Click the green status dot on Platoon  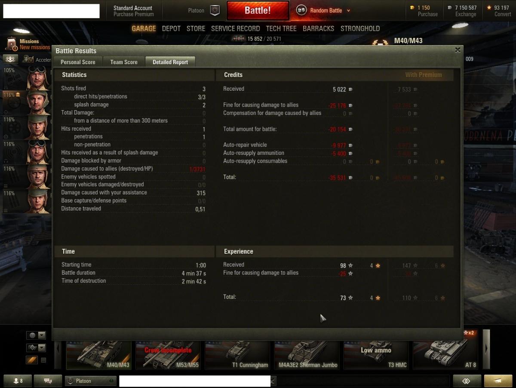coord(111,381)
